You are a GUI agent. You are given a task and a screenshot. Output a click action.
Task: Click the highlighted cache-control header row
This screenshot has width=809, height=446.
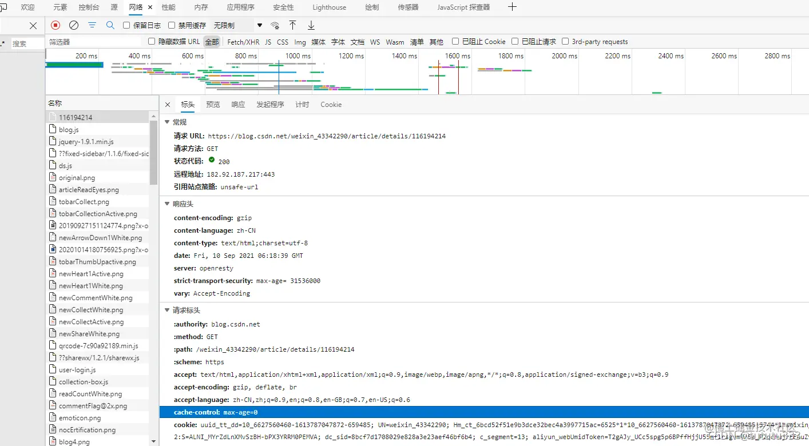coord(484,412)
